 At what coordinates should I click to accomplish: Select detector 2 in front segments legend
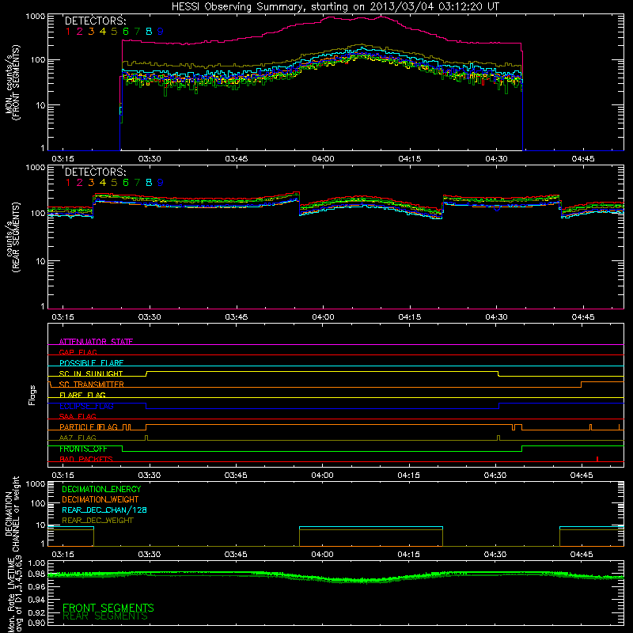pyautogui.click(x=80, y=32)
